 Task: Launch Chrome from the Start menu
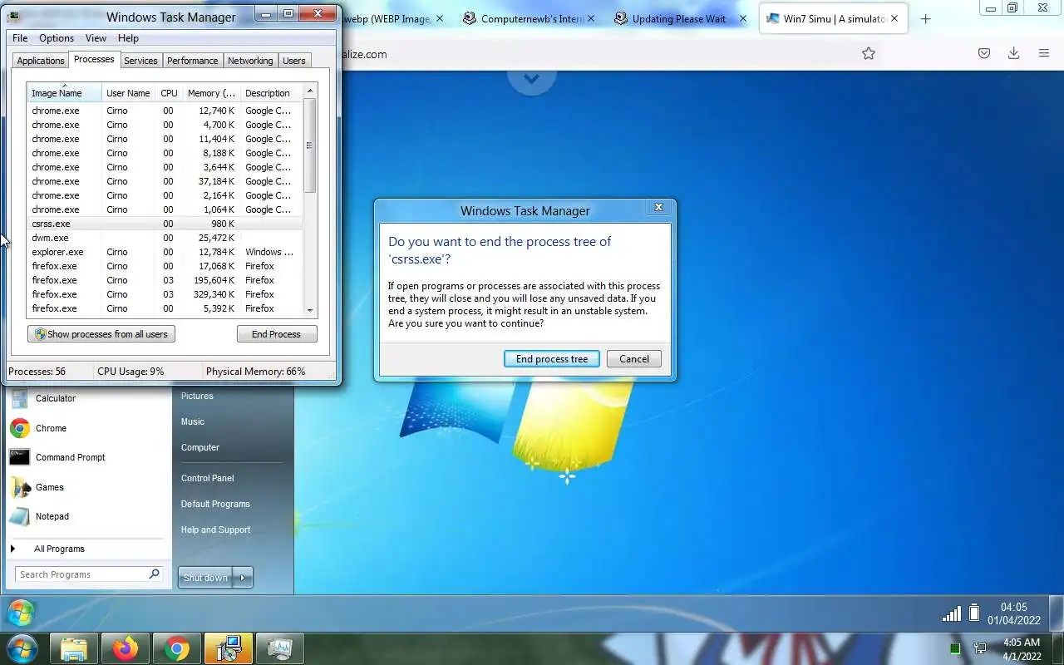tap(50, 428)
